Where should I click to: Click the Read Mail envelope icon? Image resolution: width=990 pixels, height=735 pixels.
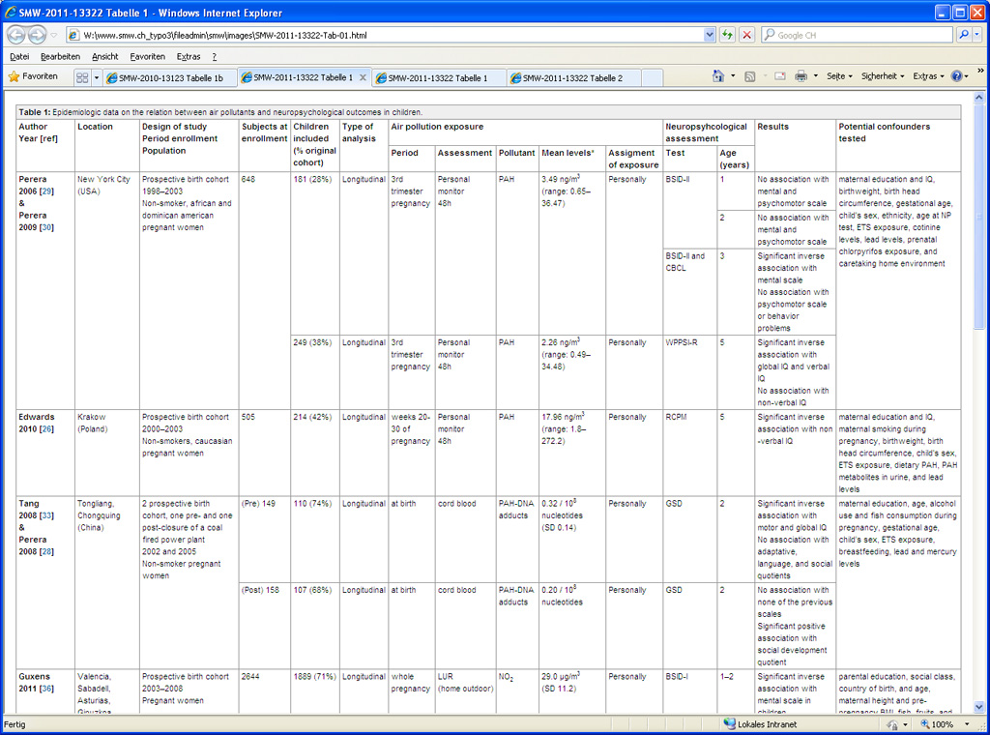click(779, 76)
